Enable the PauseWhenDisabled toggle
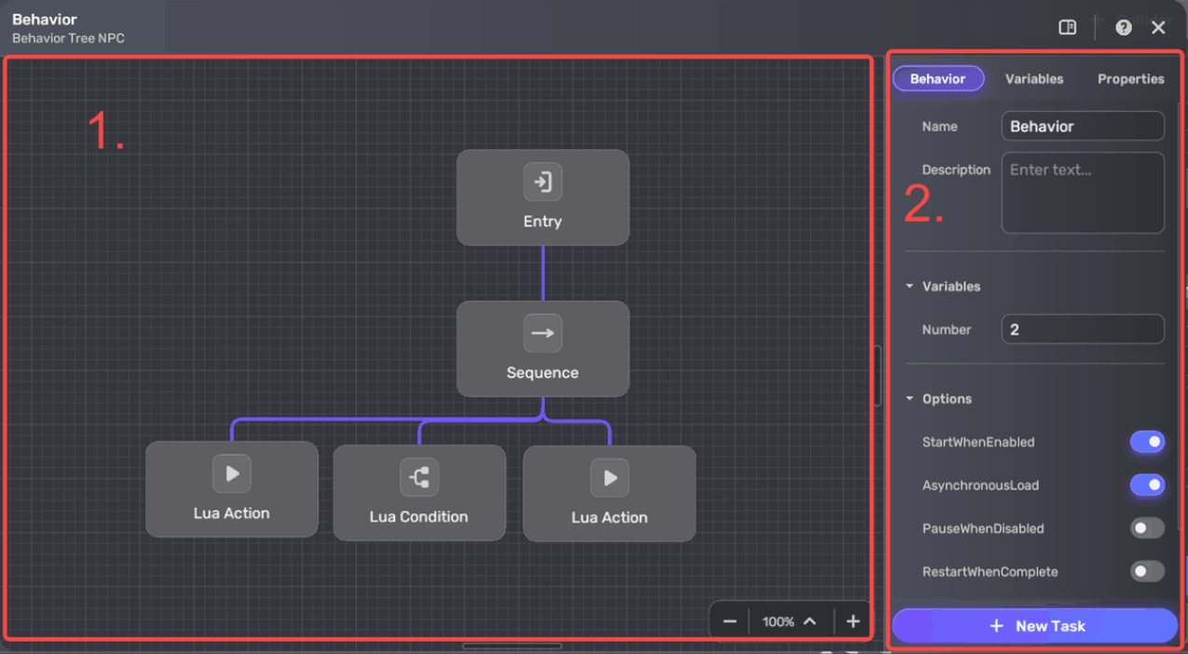Image resolution: width=1188 pixels, height=654 pixels. (1147, 528)
